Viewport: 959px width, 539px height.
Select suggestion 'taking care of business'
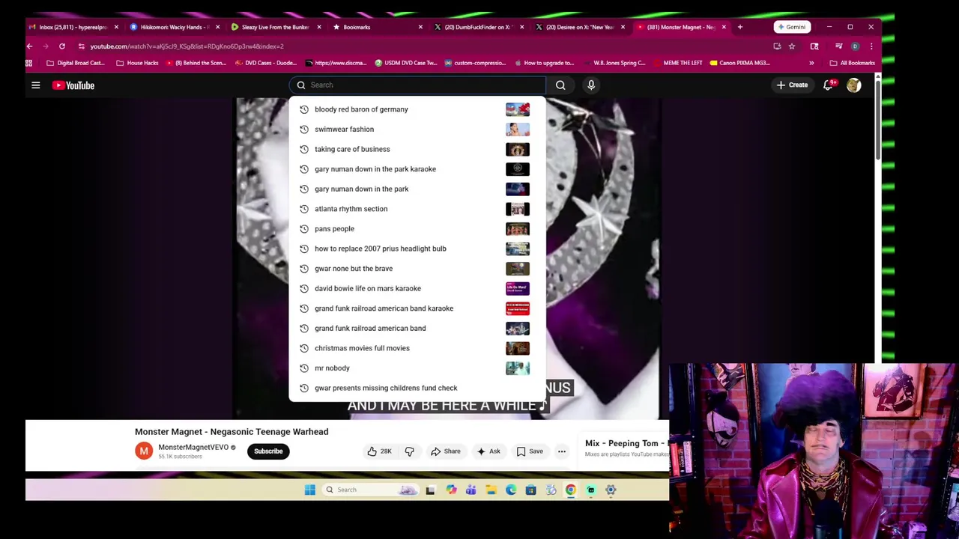click(x=417, y=149)
